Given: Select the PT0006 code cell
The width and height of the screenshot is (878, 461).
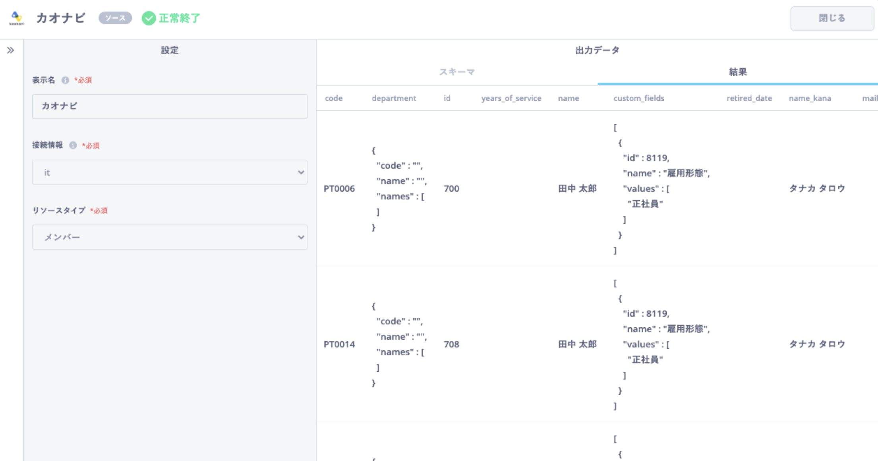Looking at the screenshot, I should 339,188.
